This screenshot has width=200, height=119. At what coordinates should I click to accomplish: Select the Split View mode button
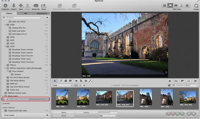coord(170,5)
